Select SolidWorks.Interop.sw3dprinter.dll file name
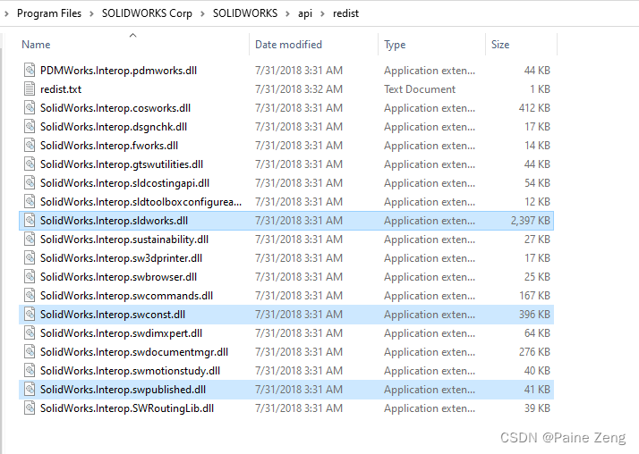The width and height of the screenshot is (639, 454). (121, 257)
